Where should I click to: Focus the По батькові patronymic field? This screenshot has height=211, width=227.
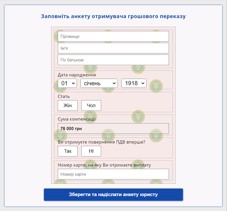(x=113, y=60)
